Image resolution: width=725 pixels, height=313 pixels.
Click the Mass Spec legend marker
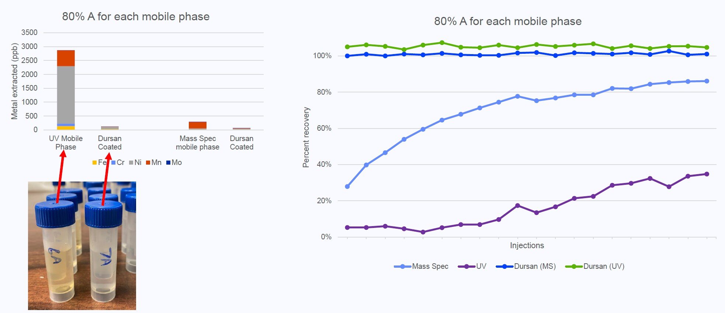coord(403,266)
